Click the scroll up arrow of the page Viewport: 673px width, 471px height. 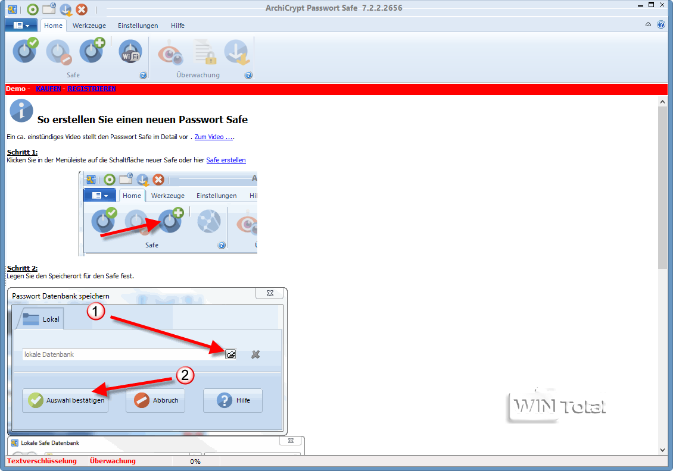662,102
